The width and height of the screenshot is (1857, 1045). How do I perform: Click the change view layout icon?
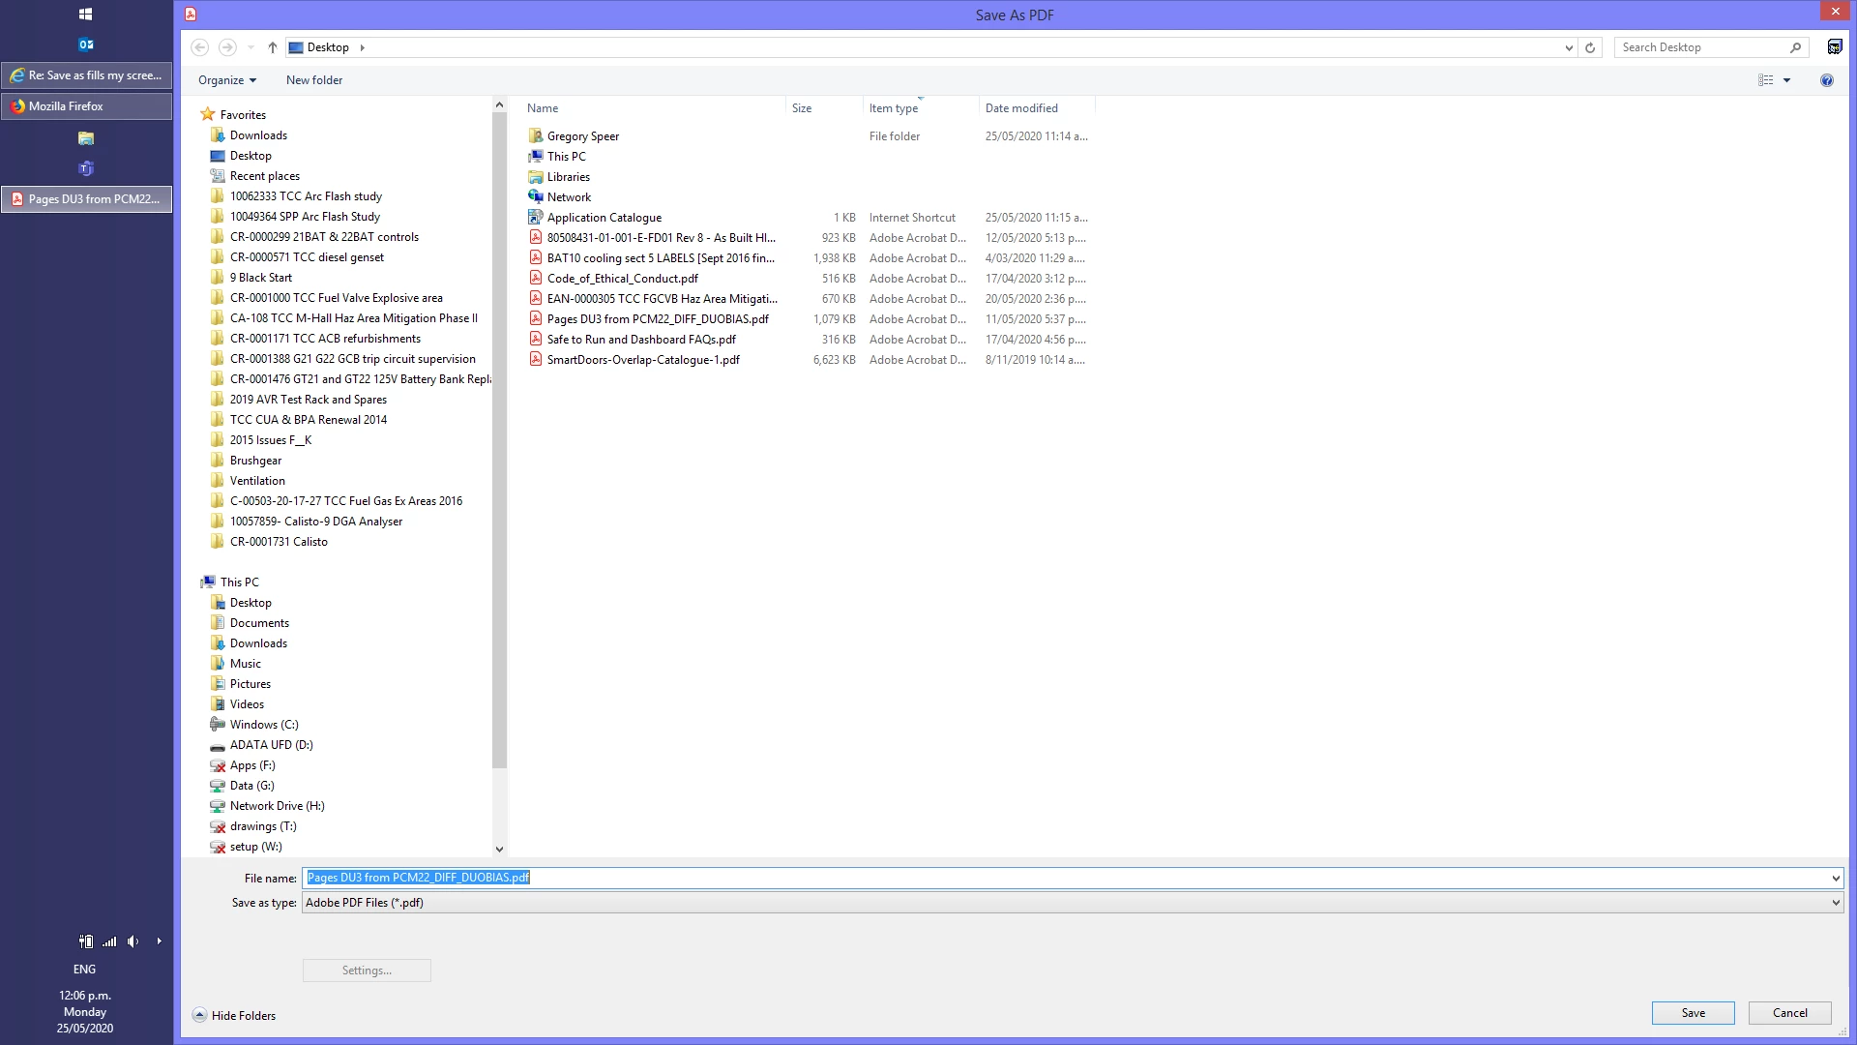click(x=1766, y=80)
